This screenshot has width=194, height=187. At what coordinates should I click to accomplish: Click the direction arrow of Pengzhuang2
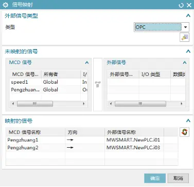click(x=70, y=148)
